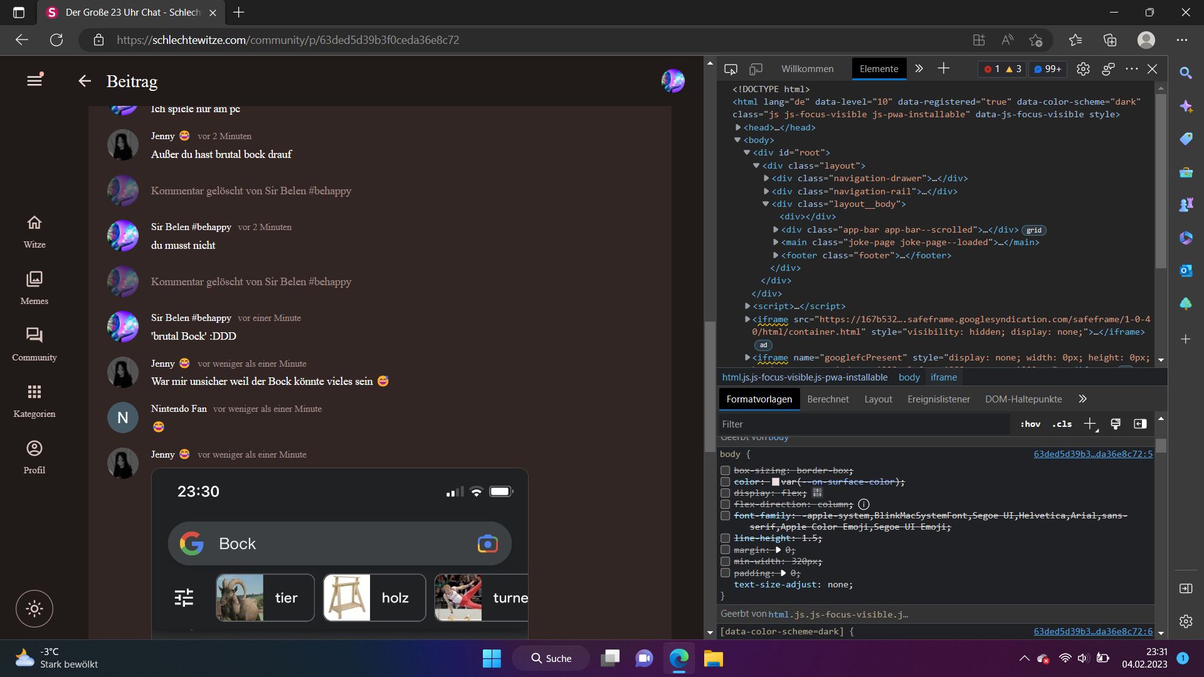Open the 99+ issues counter

click(1047, 69)
